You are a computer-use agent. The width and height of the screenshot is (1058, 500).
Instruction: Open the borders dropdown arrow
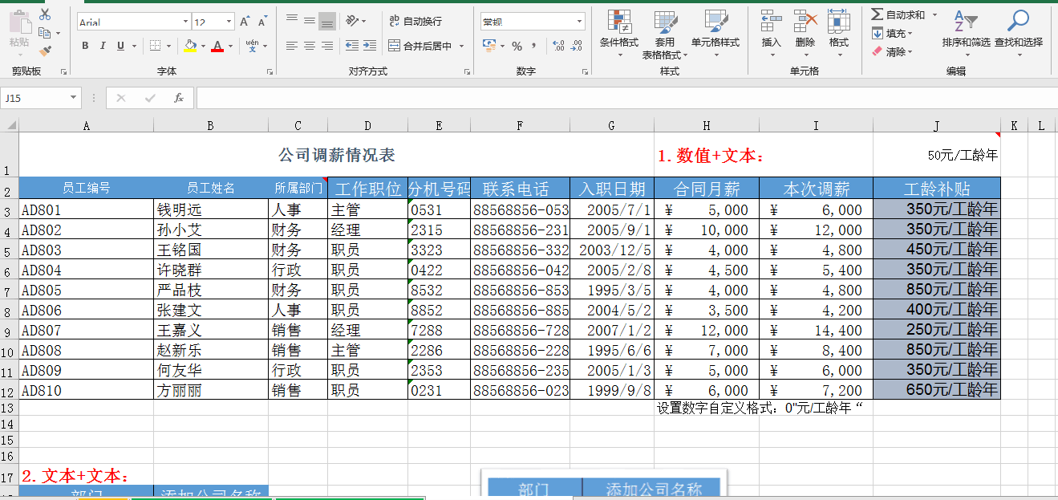[168, 46]
